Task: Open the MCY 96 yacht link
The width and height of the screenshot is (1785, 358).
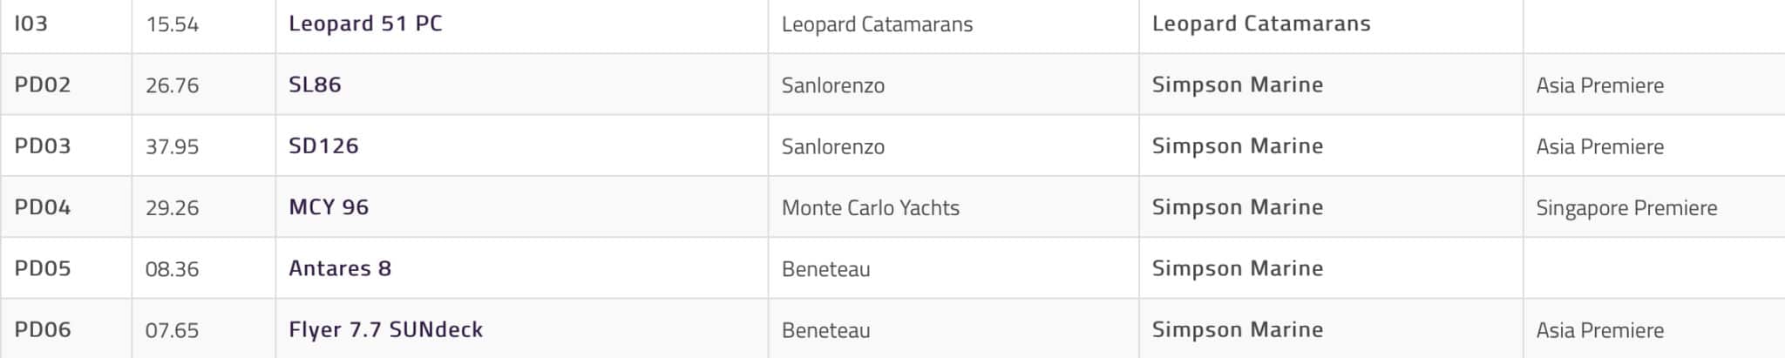Action: (329, 207)
